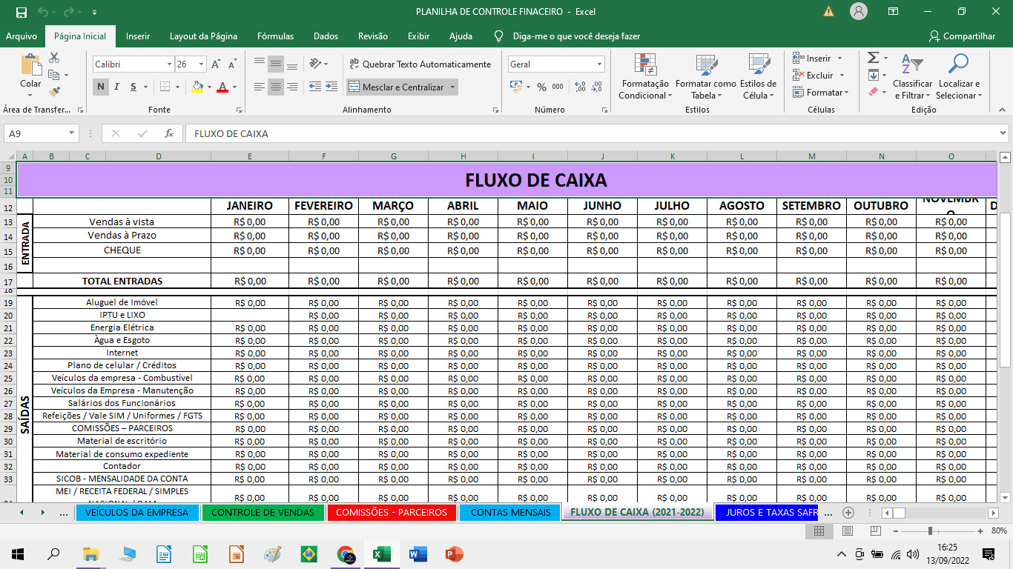Open the Fórmulas ribbon tab

click(275, 36)
